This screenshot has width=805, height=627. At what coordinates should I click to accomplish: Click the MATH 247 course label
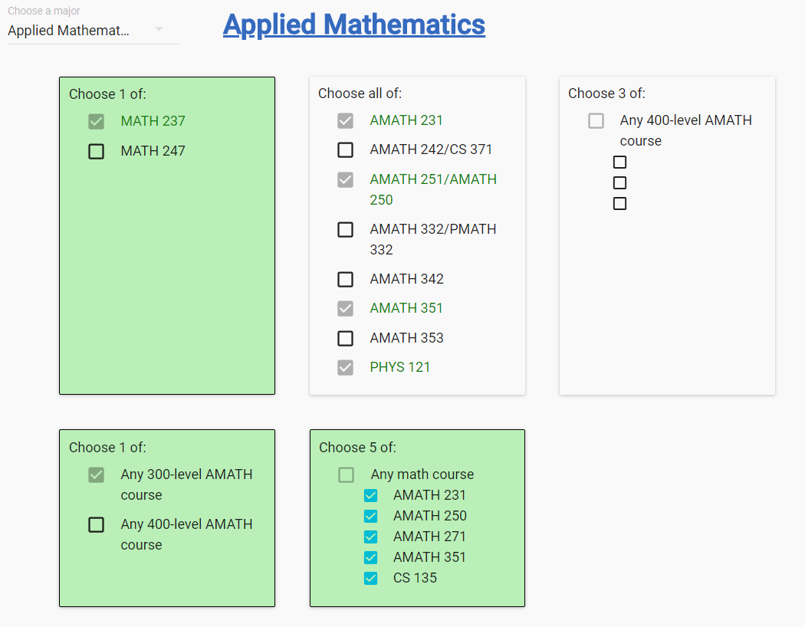[153, 151]
